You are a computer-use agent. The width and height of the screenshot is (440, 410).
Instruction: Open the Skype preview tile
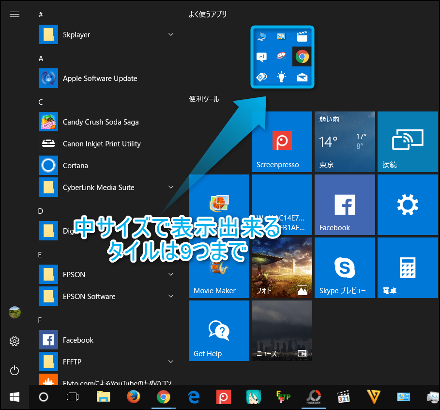[345, 268]
